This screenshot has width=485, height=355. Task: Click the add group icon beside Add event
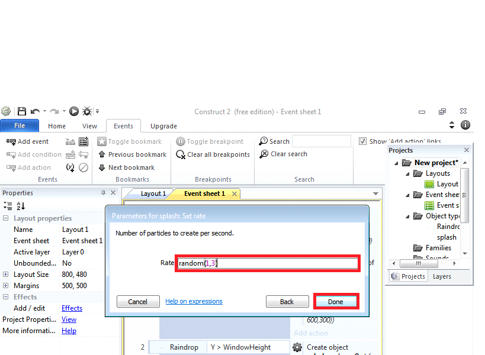point(70,141)
